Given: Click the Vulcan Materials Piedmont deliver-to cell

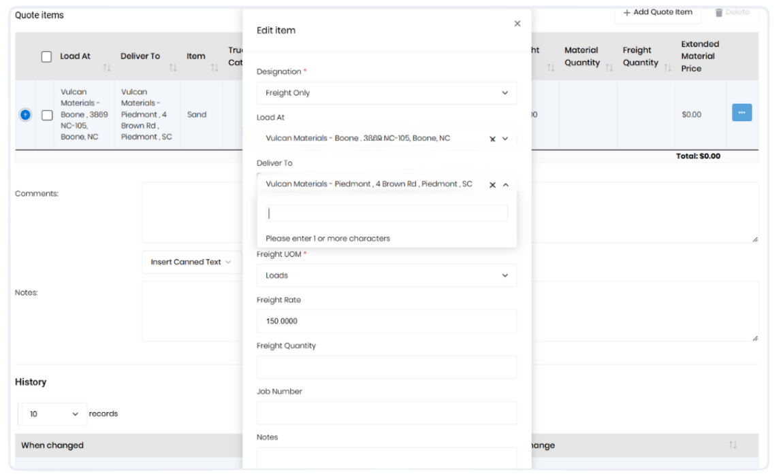Looking at the screenshot, I should click(x=146, y=114).
